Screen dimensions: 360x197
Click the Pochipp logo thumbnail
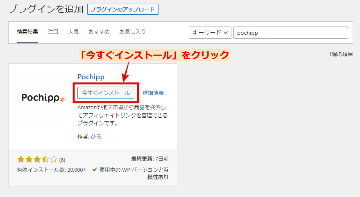click(43, 98)
